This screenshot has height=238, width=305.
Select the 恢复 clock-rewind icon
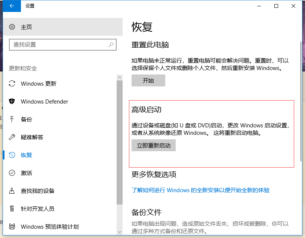pyautogui.click(x=12, y=155)
